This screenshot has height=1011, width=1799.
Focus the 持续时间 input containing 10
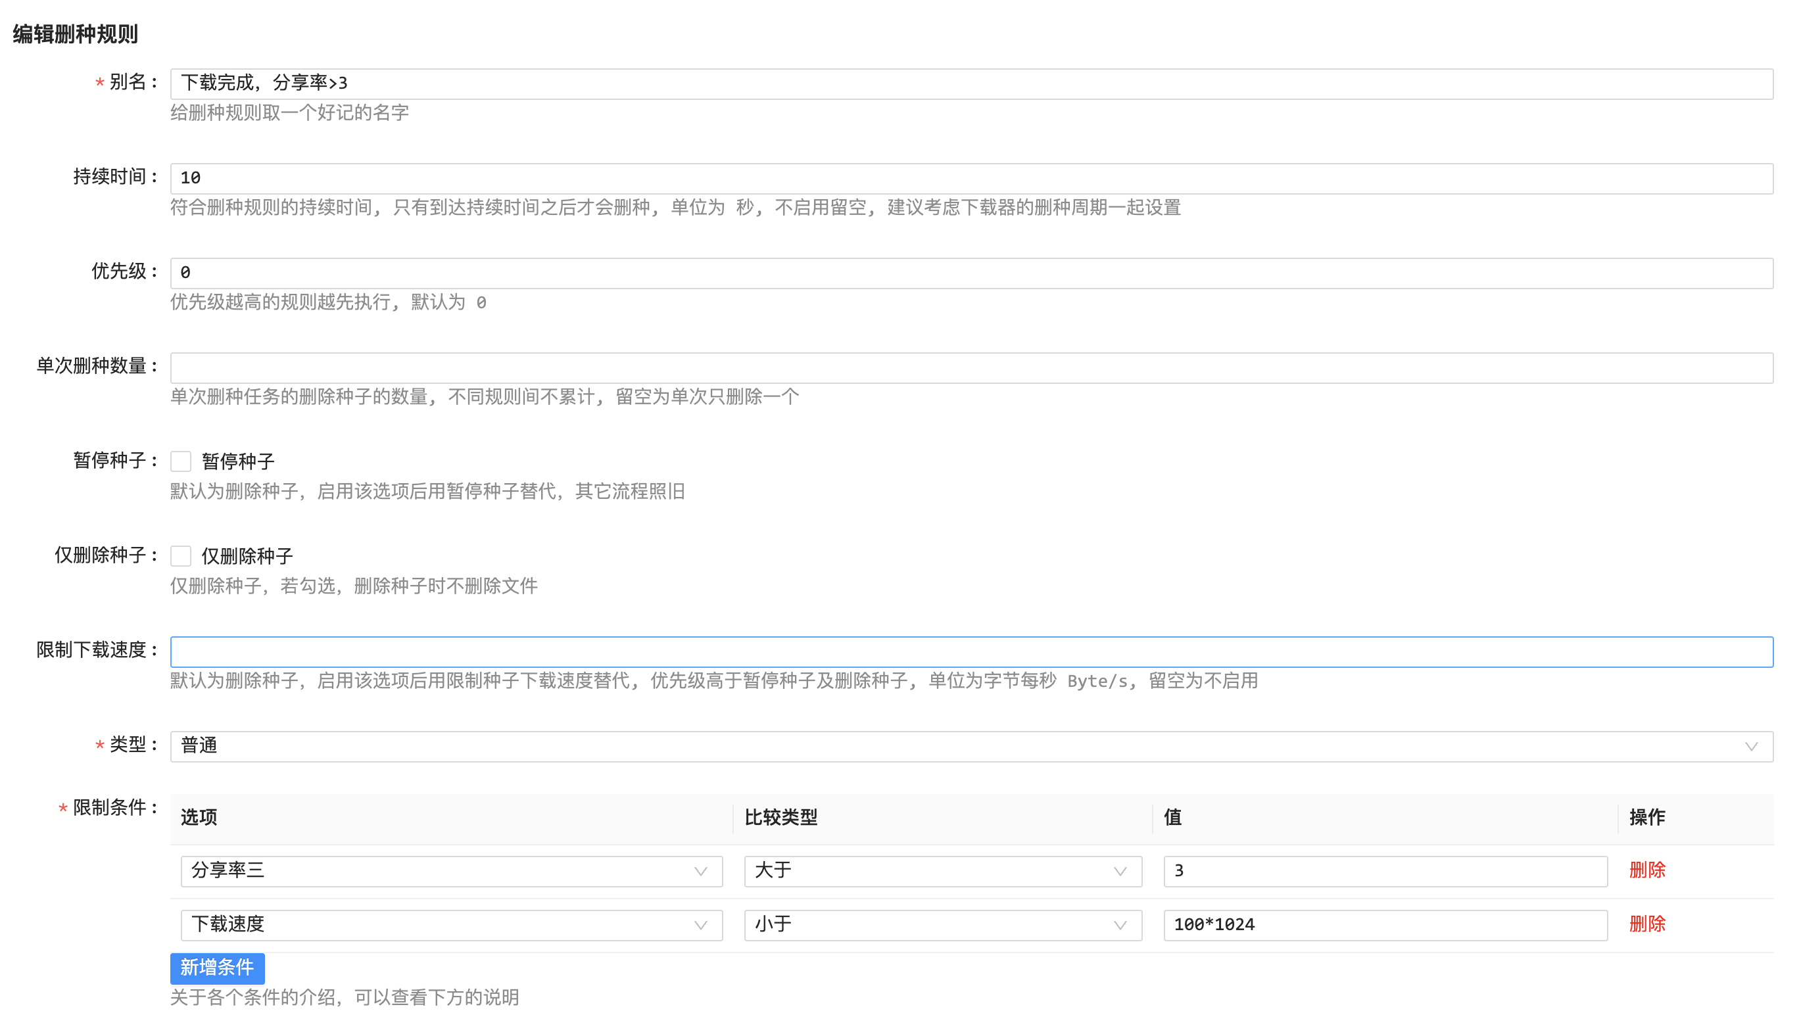(971, 178)
